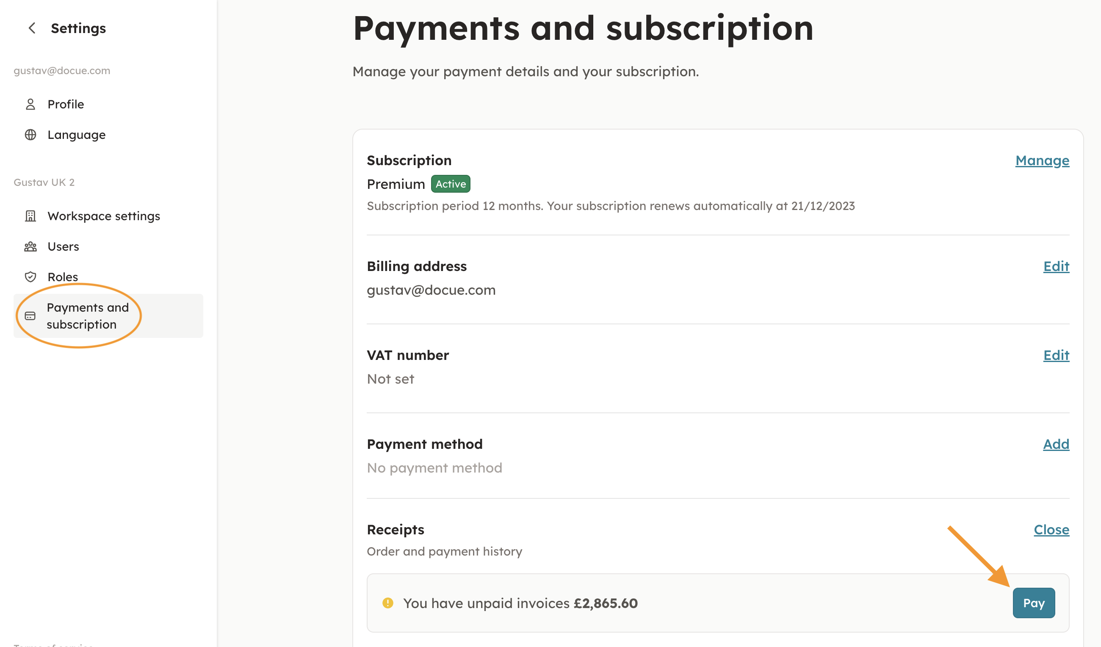This screenshot has height=647, width=1101.
Task: Click the green Active status badge
Action: pos(451,184)
